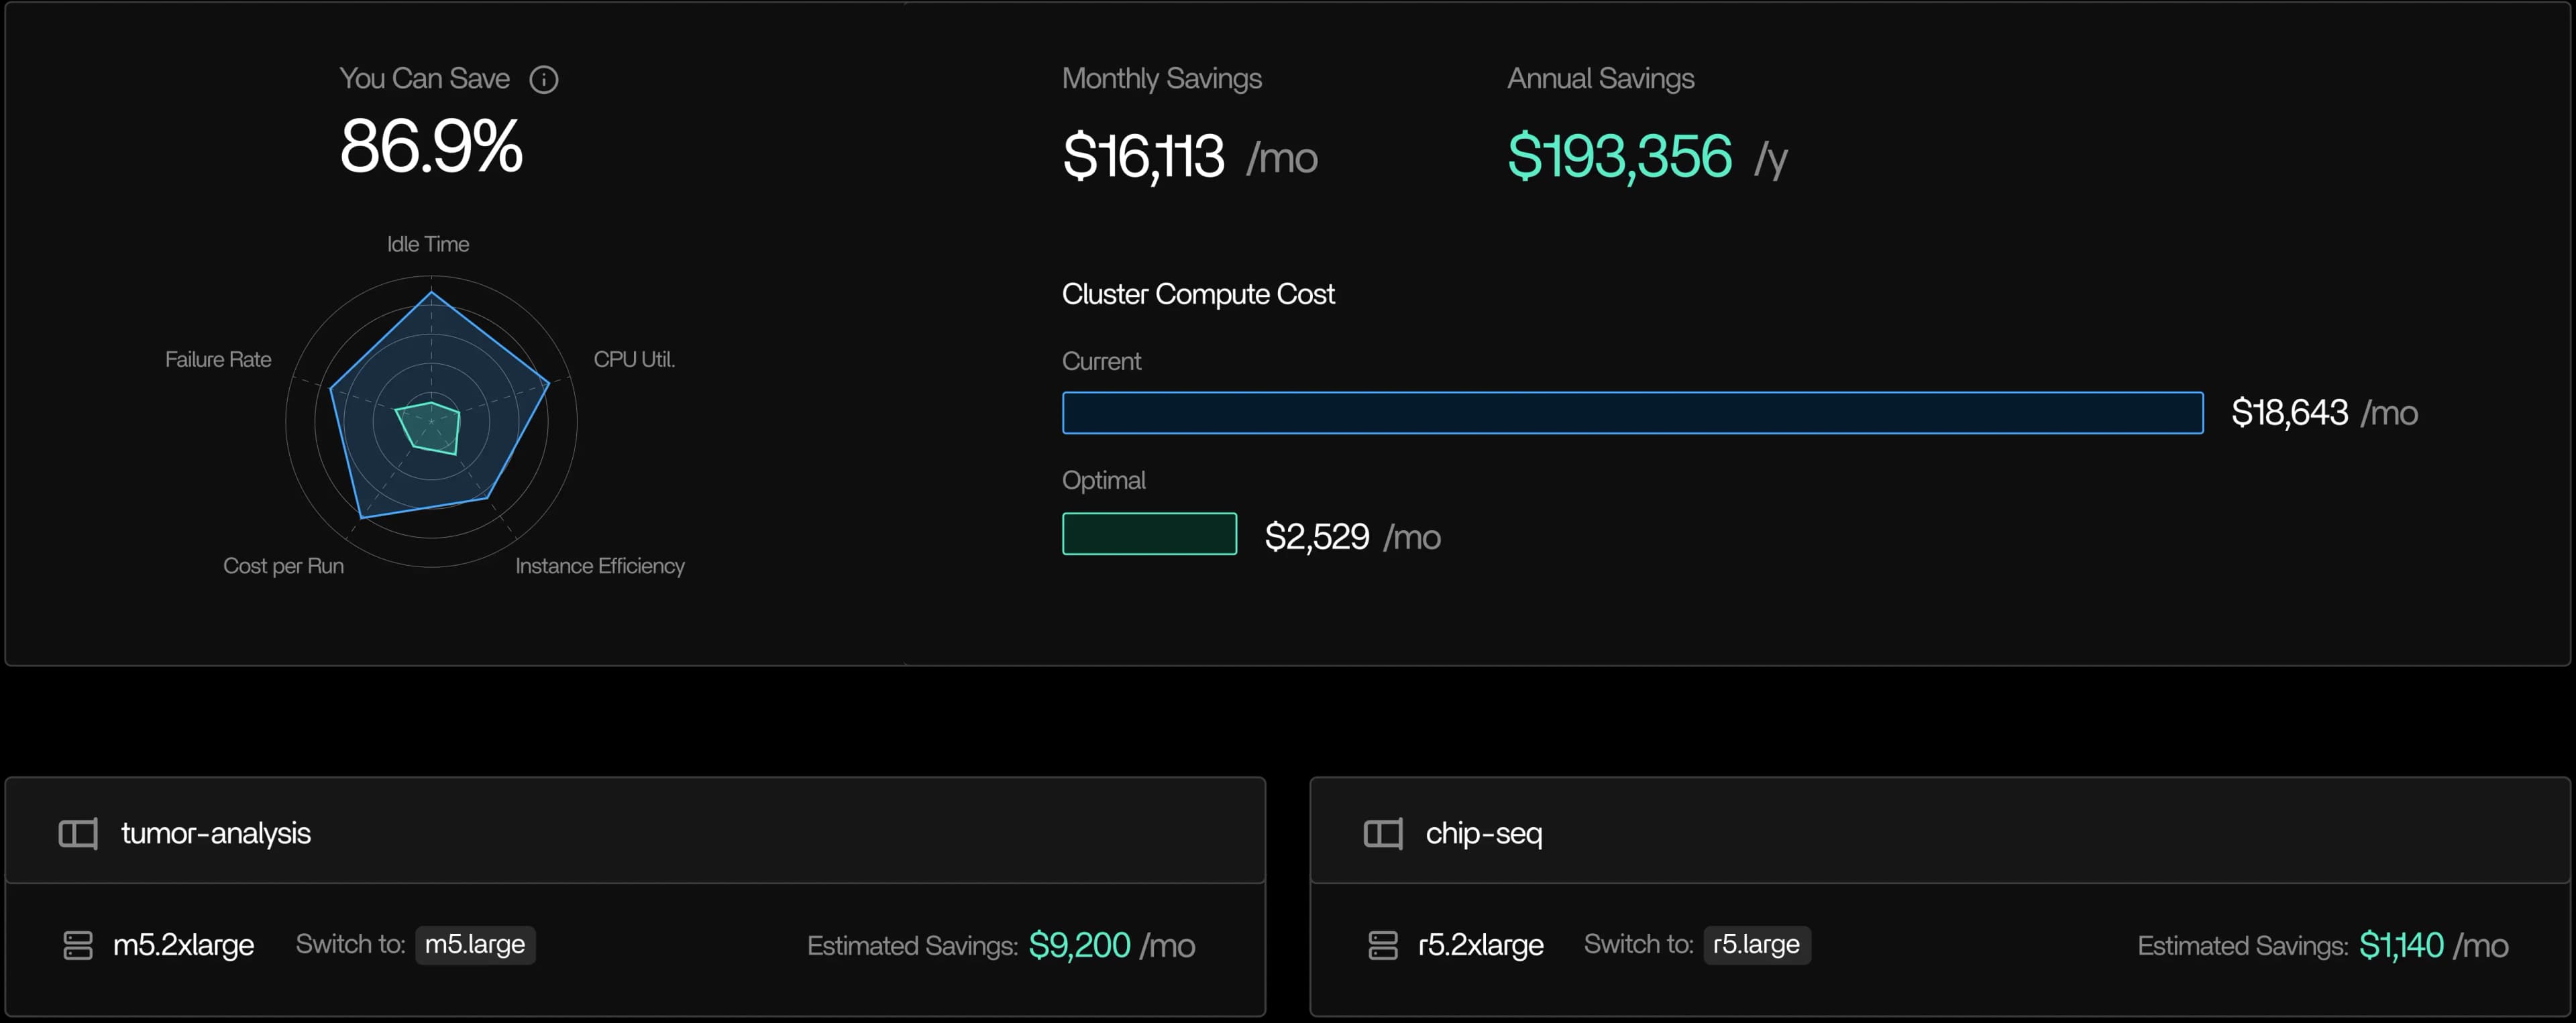2576x1023 pixels.
Task: Click the $1,140 estimated savings amount
Action: click(2400, 945)
